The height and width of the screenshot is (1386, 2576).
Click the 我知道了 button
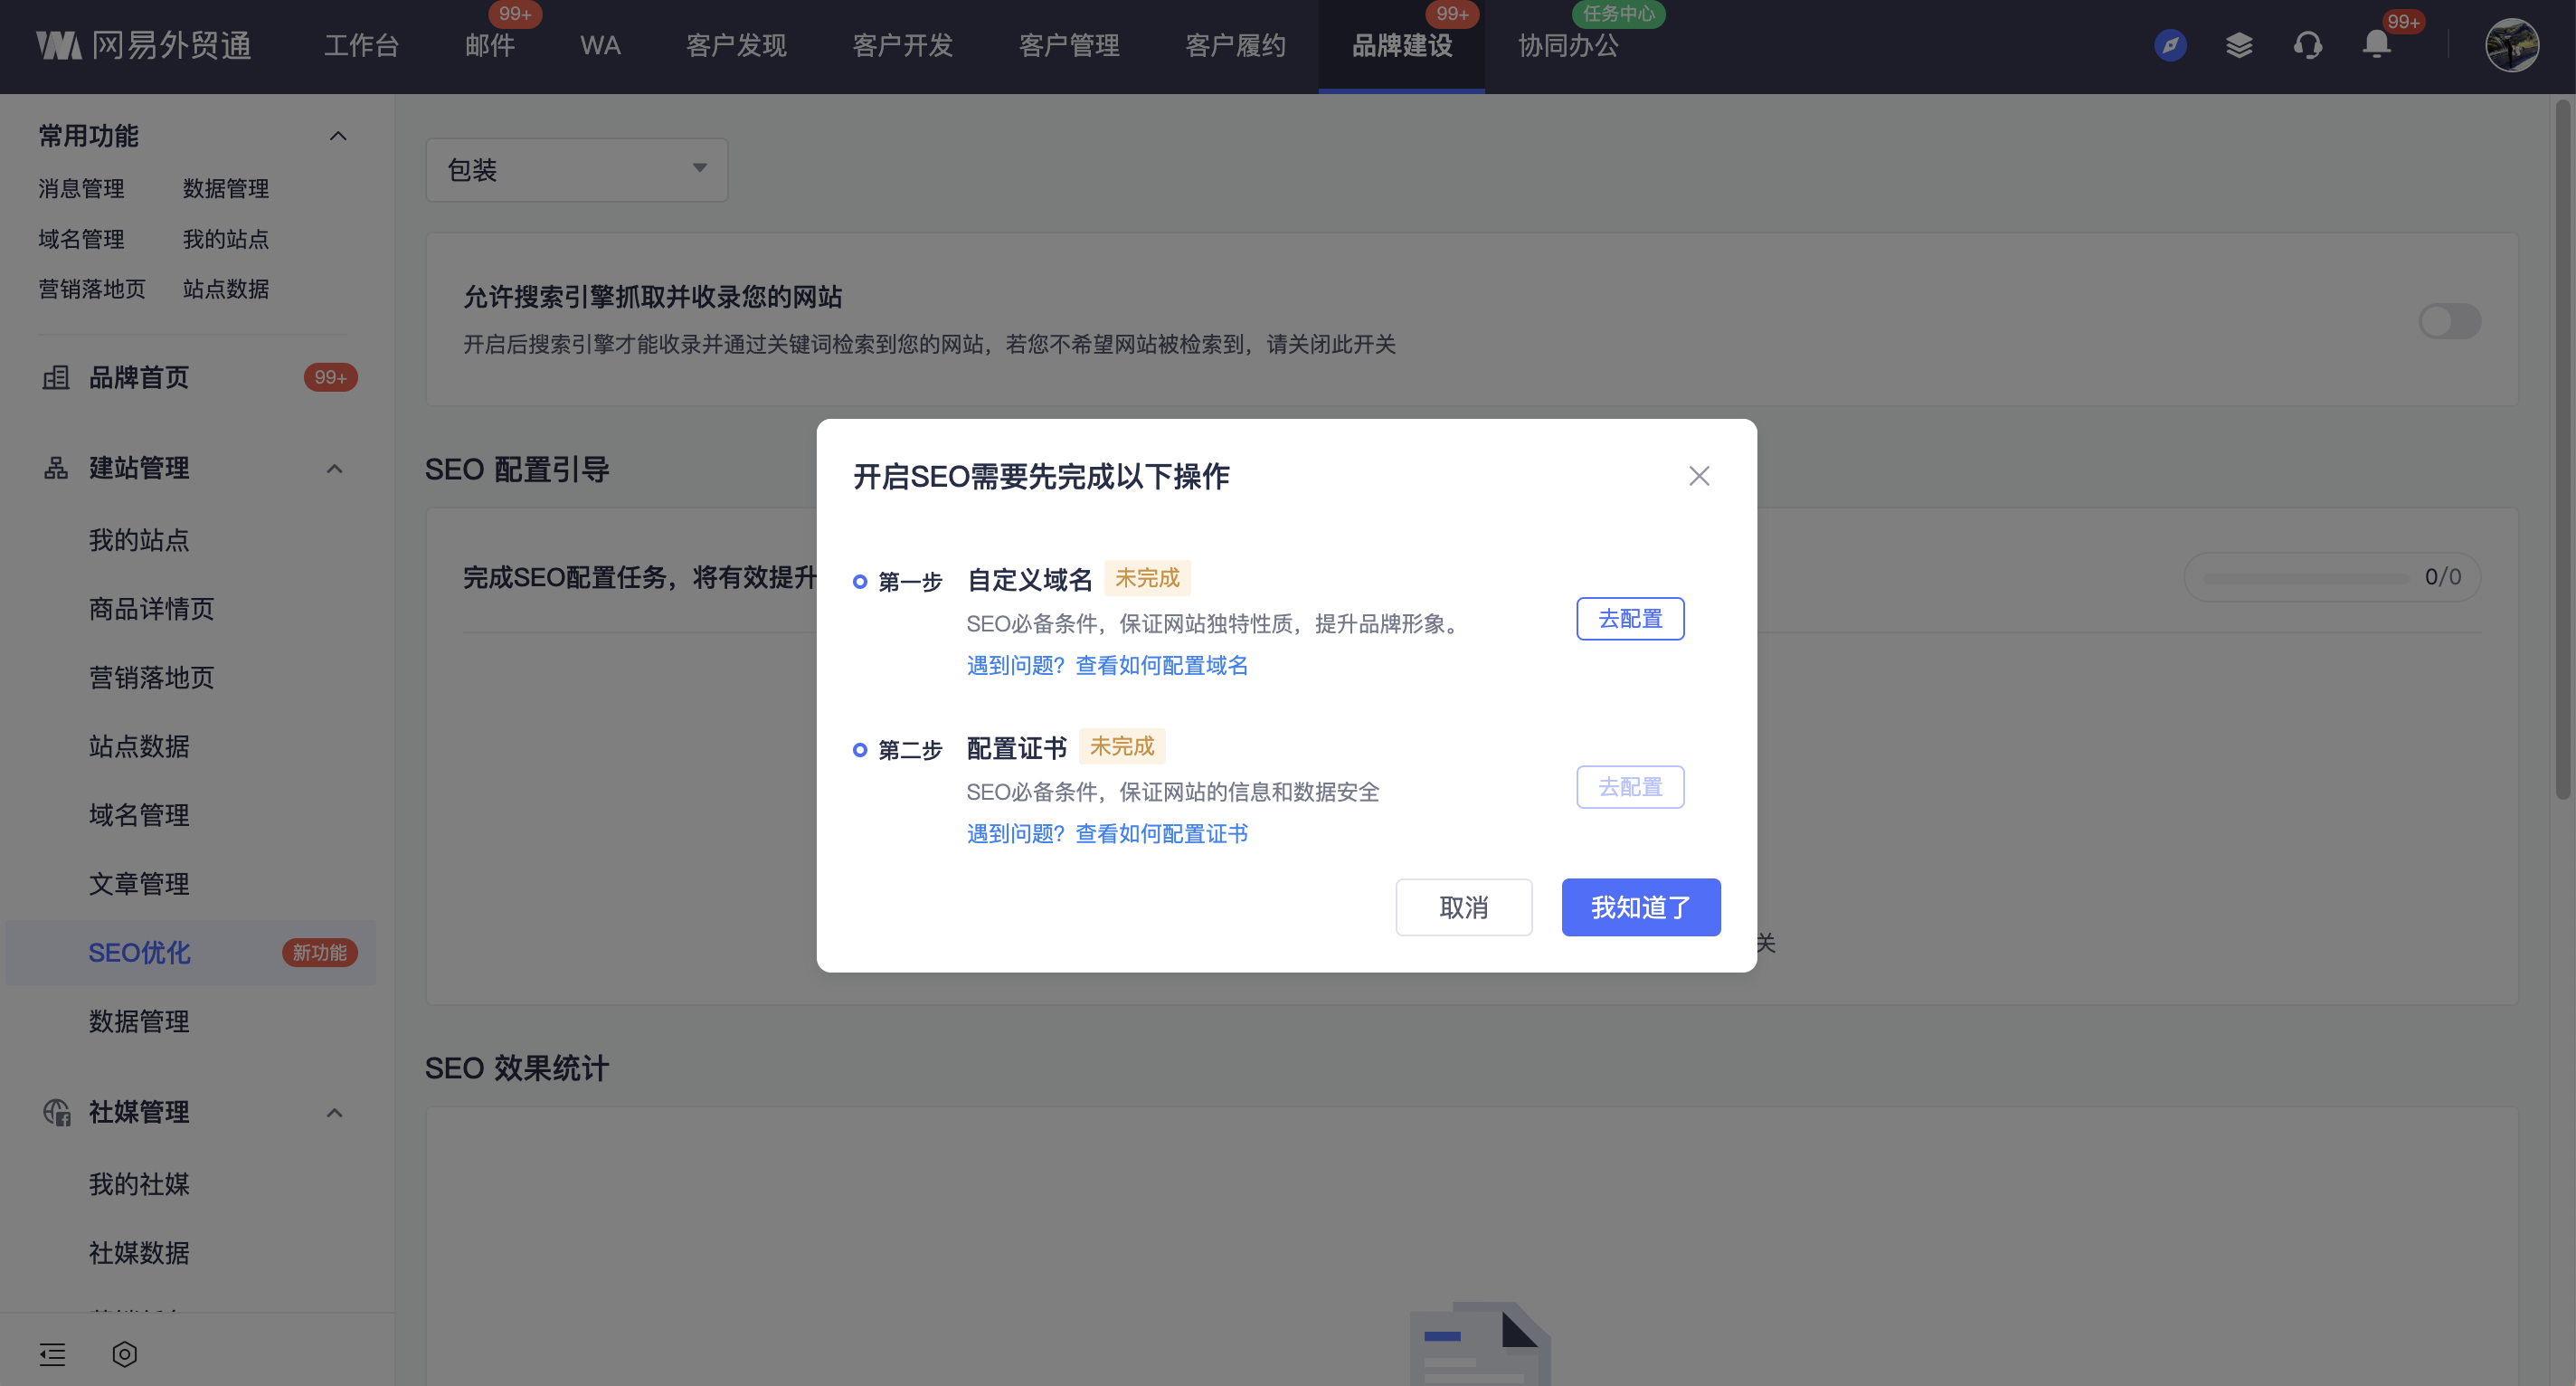click(1640, 907)
